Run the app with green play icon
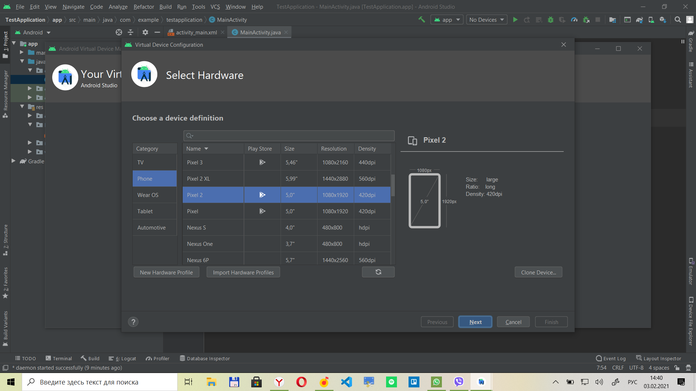 pos(515,20)
